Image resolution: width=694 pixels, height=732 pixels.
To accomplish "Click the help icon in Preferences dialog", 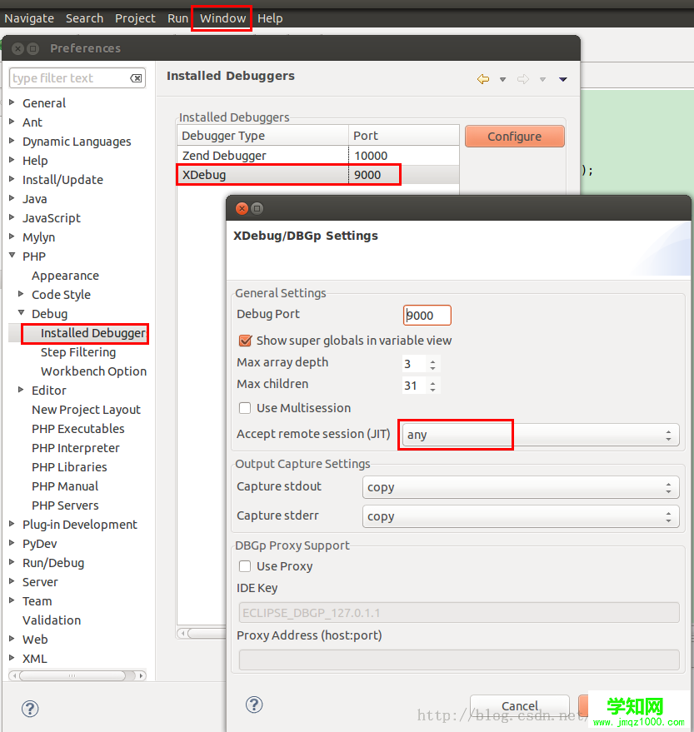I will pos(30,708).
